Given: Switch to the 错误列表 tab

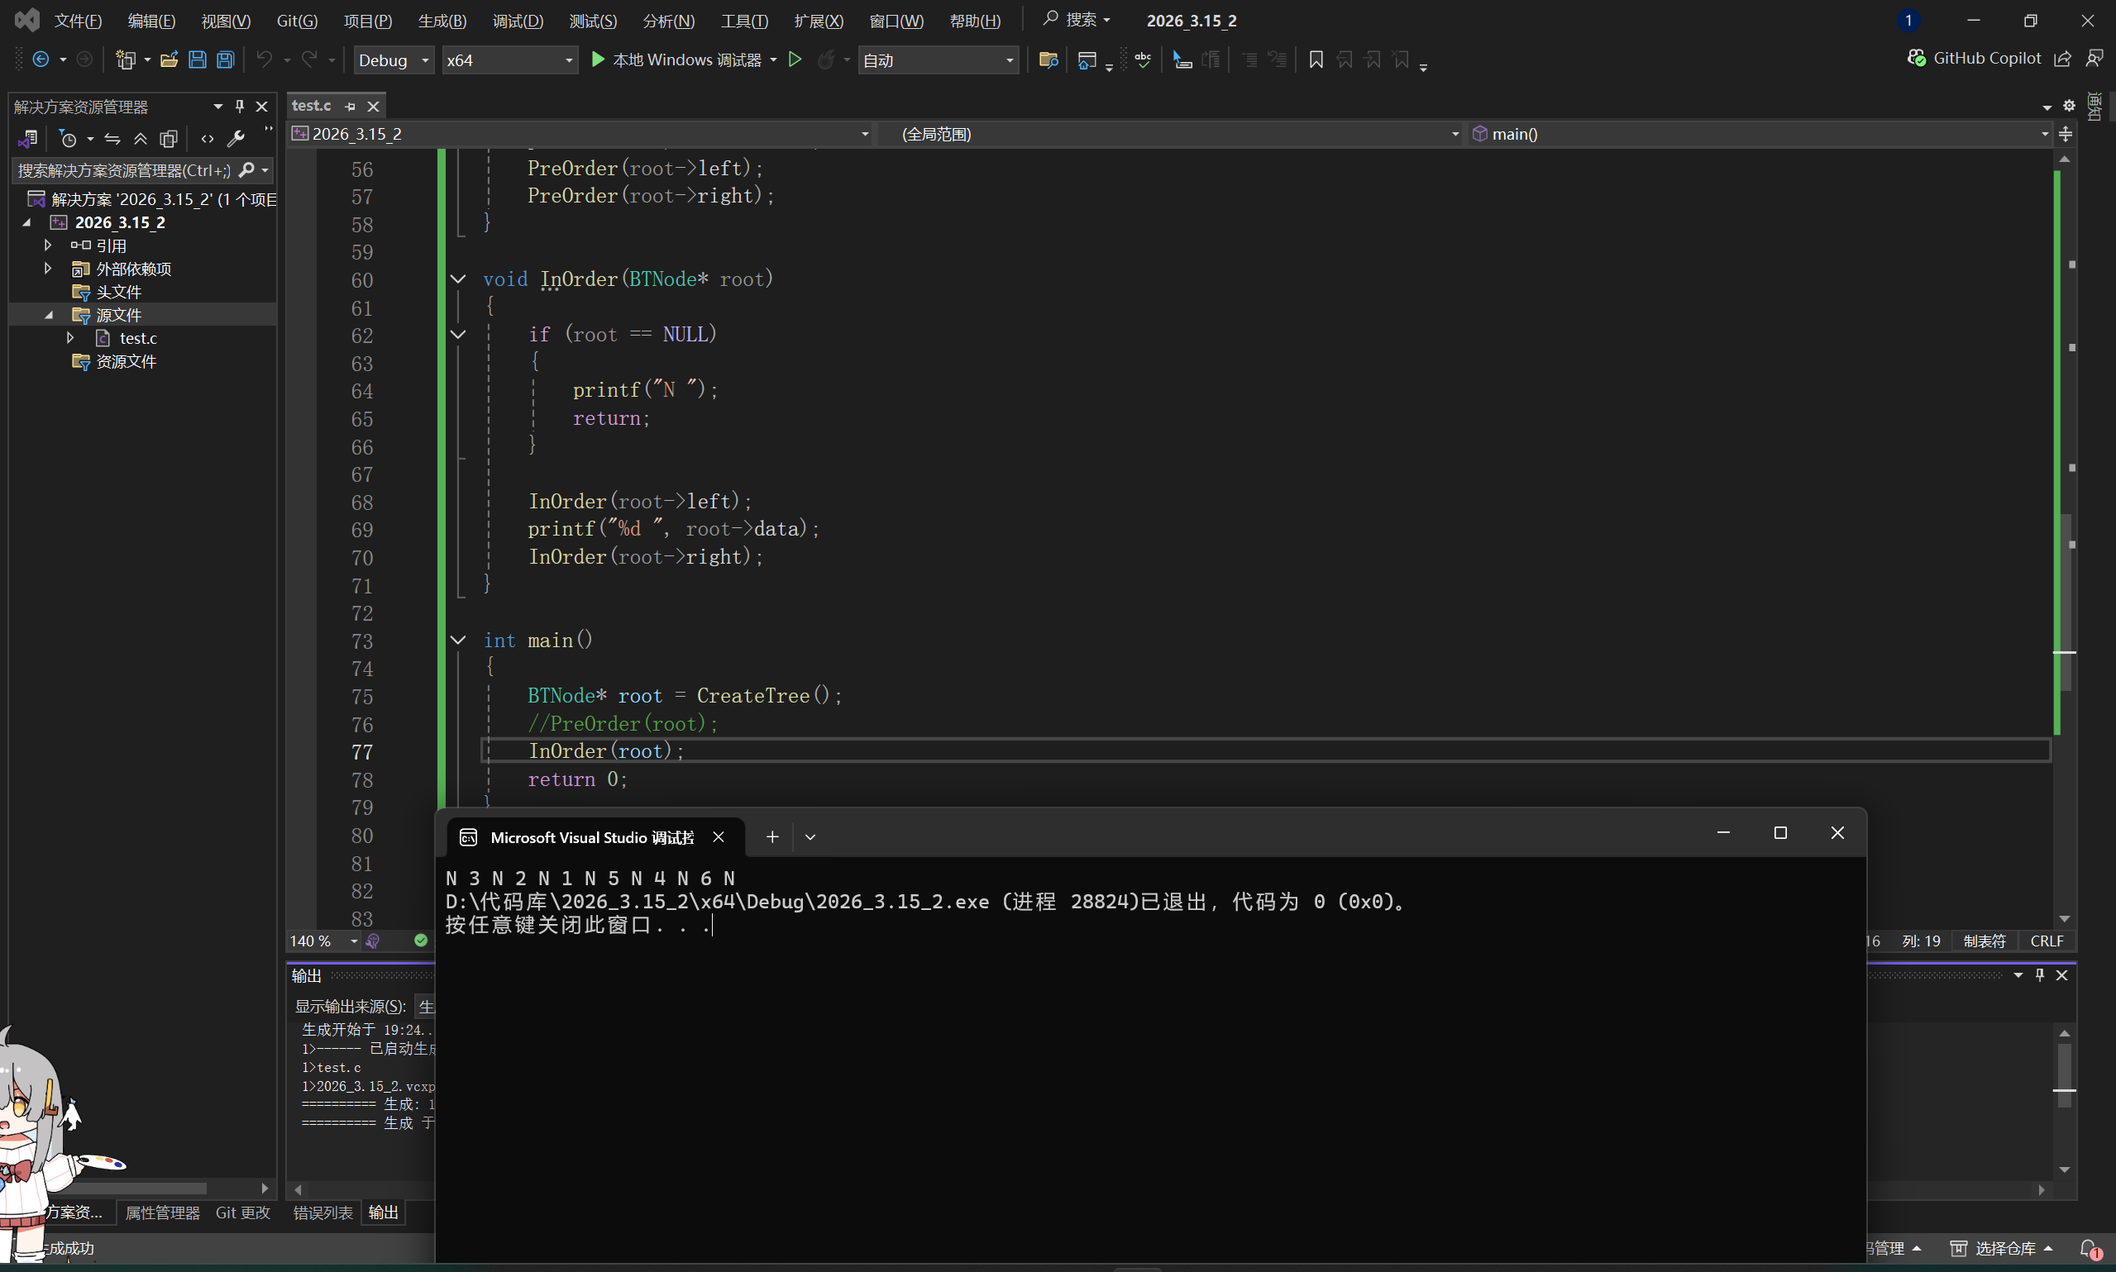Looking at the screenshot, I should pyautogui.click(x=322, y=1212).
